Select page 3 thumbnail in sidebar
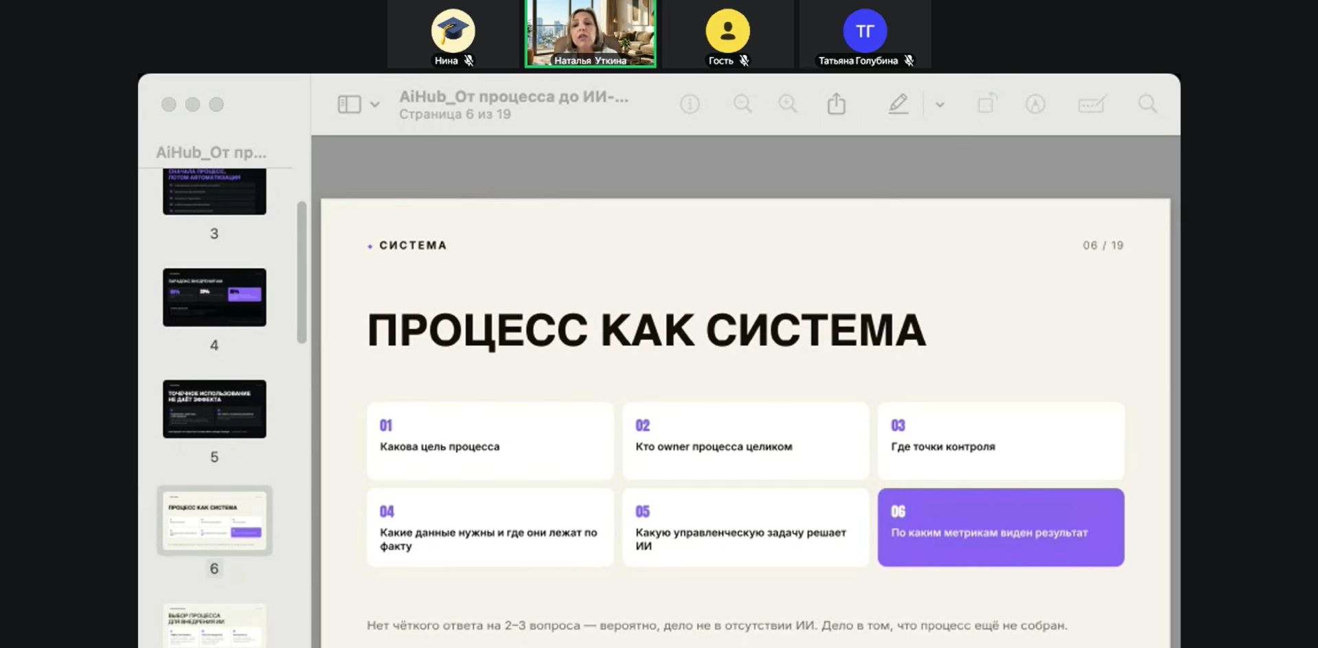 coord(214,192)
